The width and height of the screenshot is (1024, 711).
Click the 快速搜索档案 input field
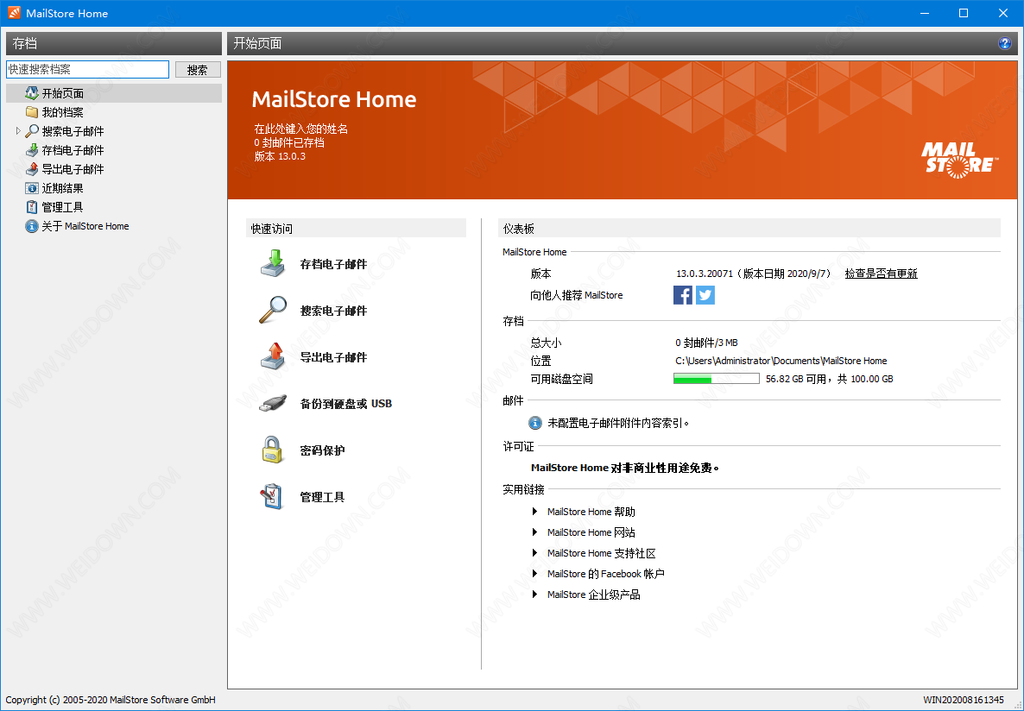click(87, 69)
